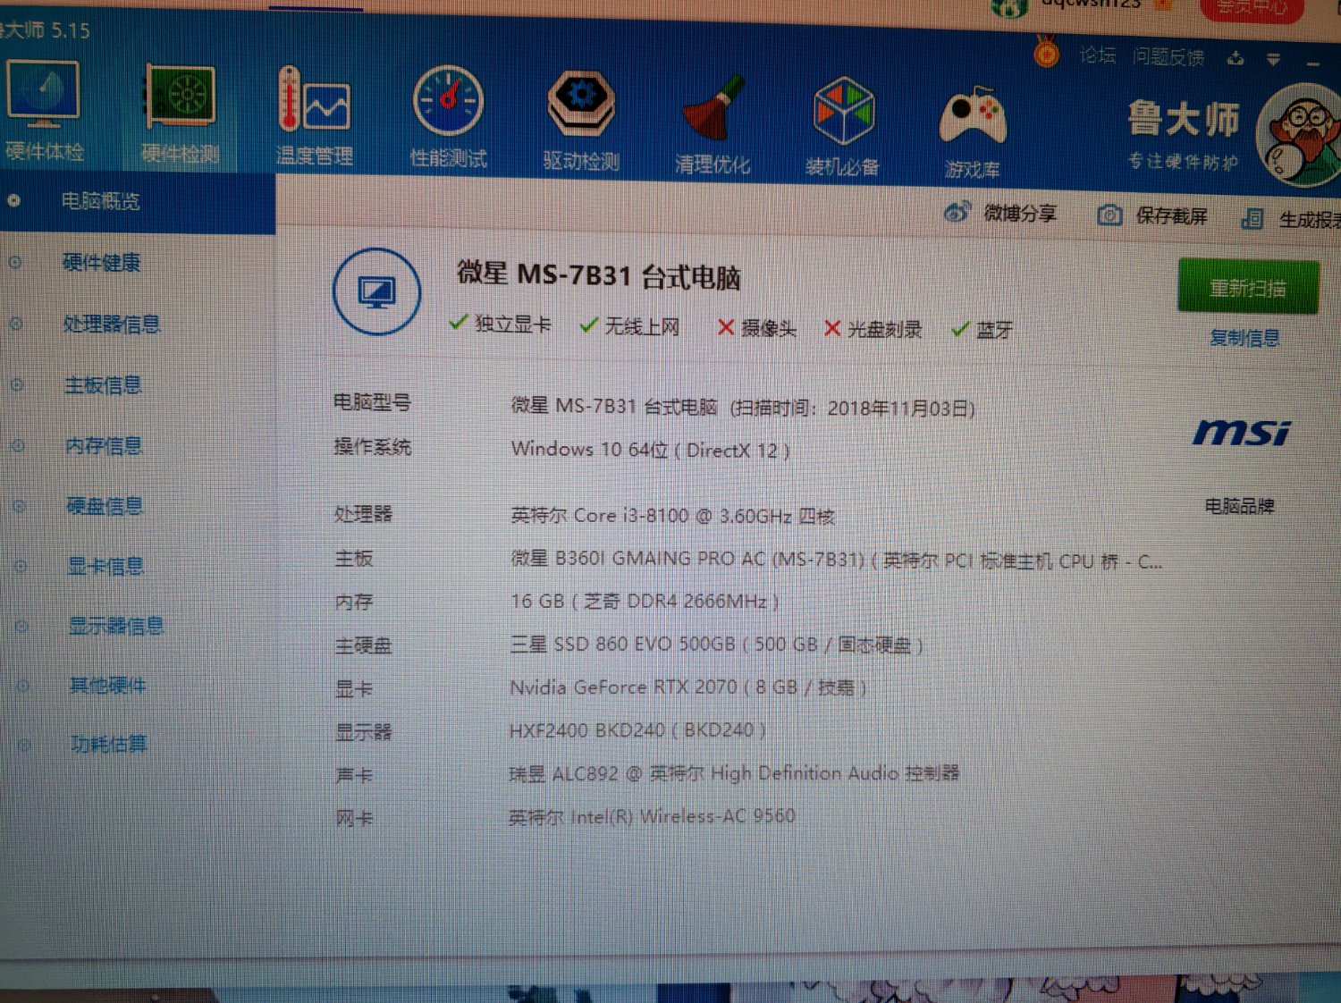The height and width of the screenshot is (1003, 1341).
Task: Open 处理器信息 in the sidebar
Action: pos(111,324)
